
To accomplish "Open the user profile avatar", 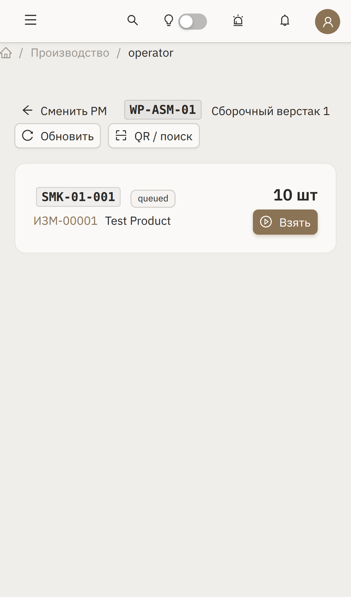I will click(327, 22).
